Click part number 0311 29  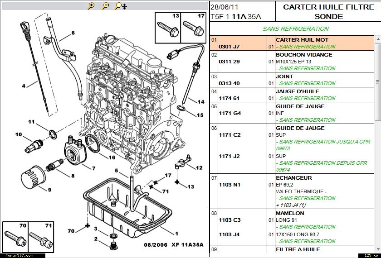(x=229, y=62)
